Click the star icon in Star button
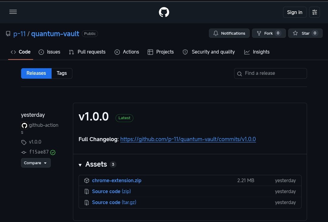The height and width of the screenshot is (222, 328). point(295,33)
